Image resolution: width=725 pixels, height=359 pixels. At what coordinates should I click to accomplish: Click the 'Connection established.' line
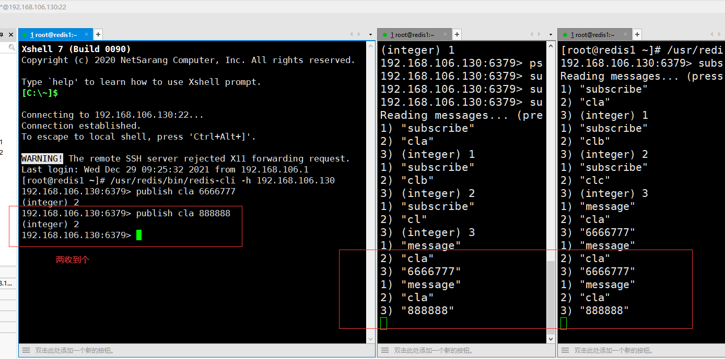pos(81,126)
